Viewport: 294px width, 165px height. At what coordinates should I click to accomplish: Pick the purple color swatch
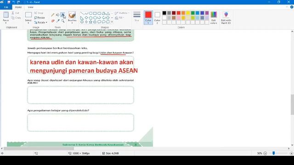point(207,13)
